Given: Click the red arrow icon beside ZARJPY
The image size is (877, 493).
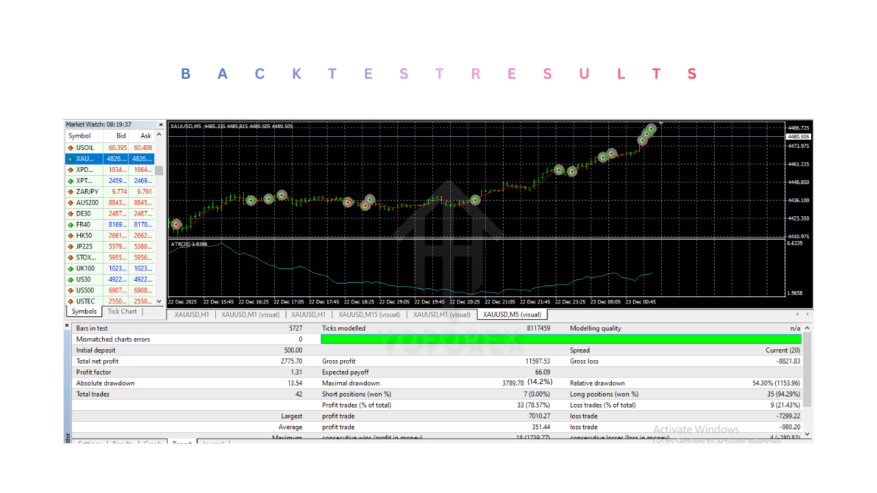Looking at the screenshot, I should click(71, 192).
